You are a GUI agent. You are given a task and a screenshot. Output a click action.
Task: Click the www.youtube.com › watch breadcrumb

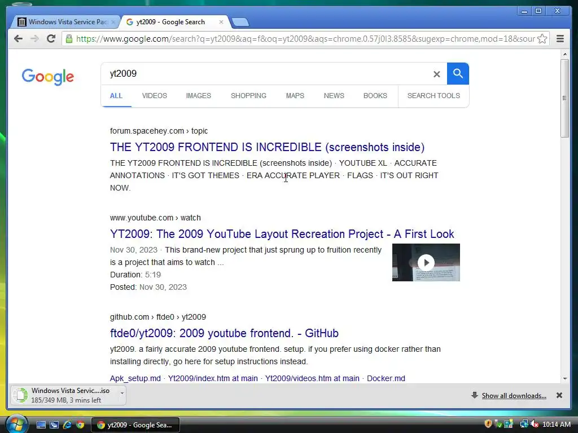point(155,218)
